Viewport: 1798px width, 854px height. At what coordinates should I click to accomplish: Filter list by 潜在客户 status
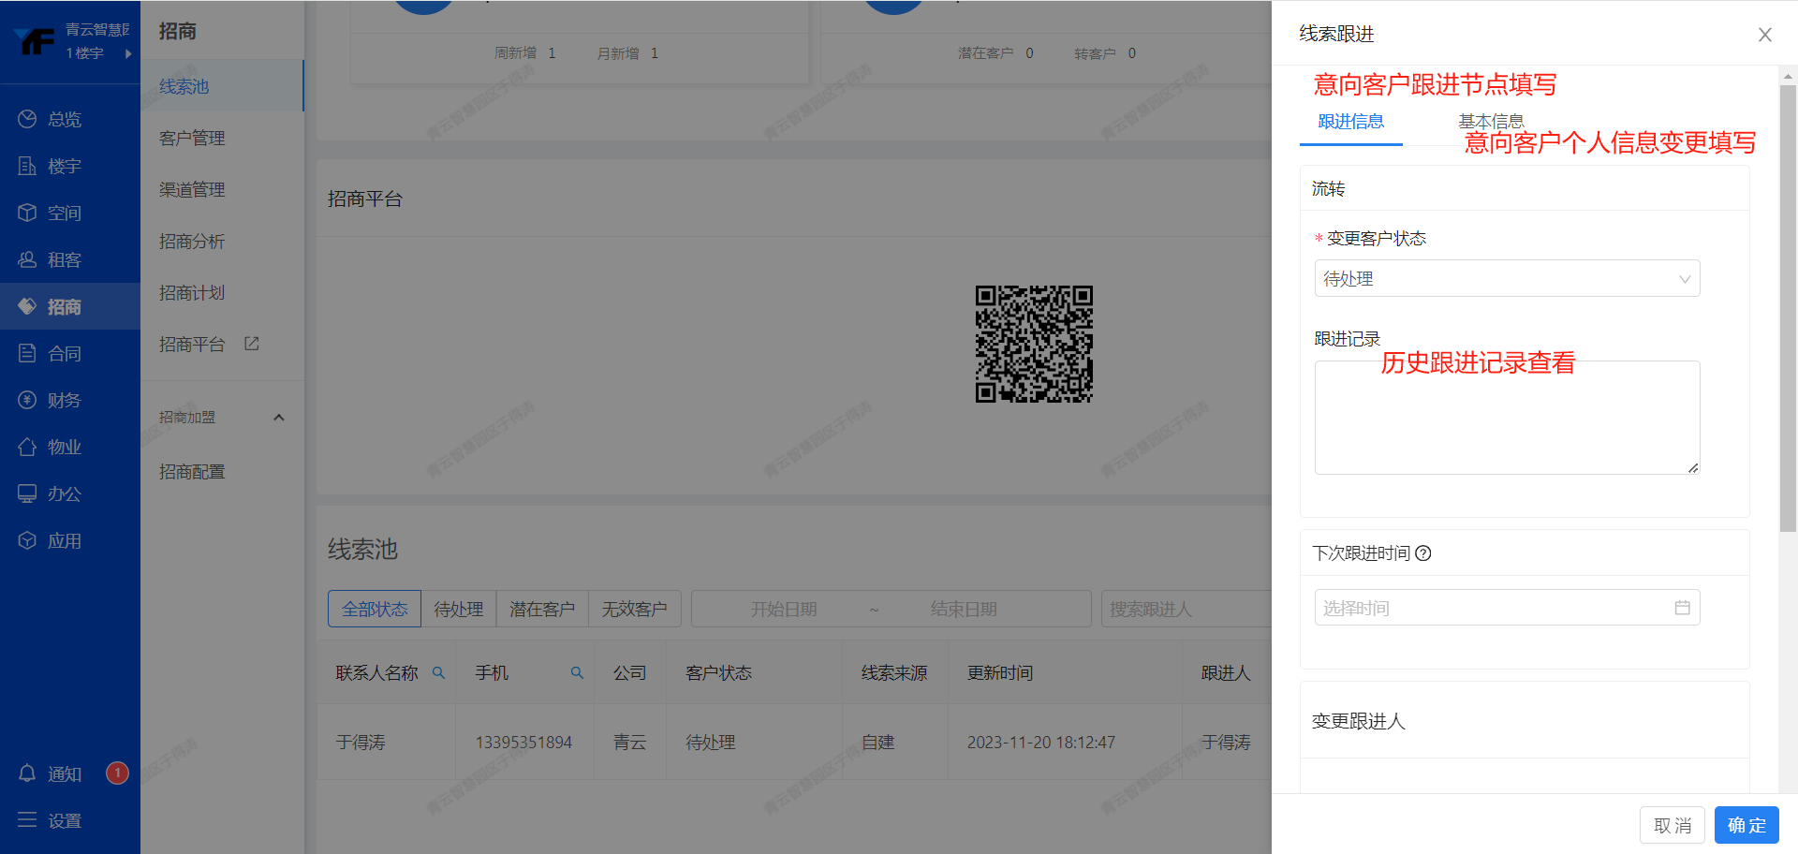[x=541, y=609]
